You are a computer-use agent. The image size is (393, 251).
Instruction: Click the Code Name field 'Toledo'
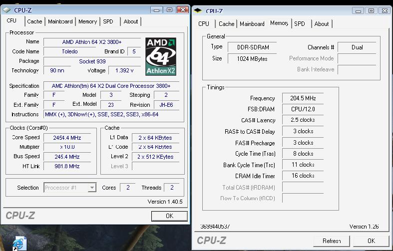pyautogui.click(x=70, y=51)
